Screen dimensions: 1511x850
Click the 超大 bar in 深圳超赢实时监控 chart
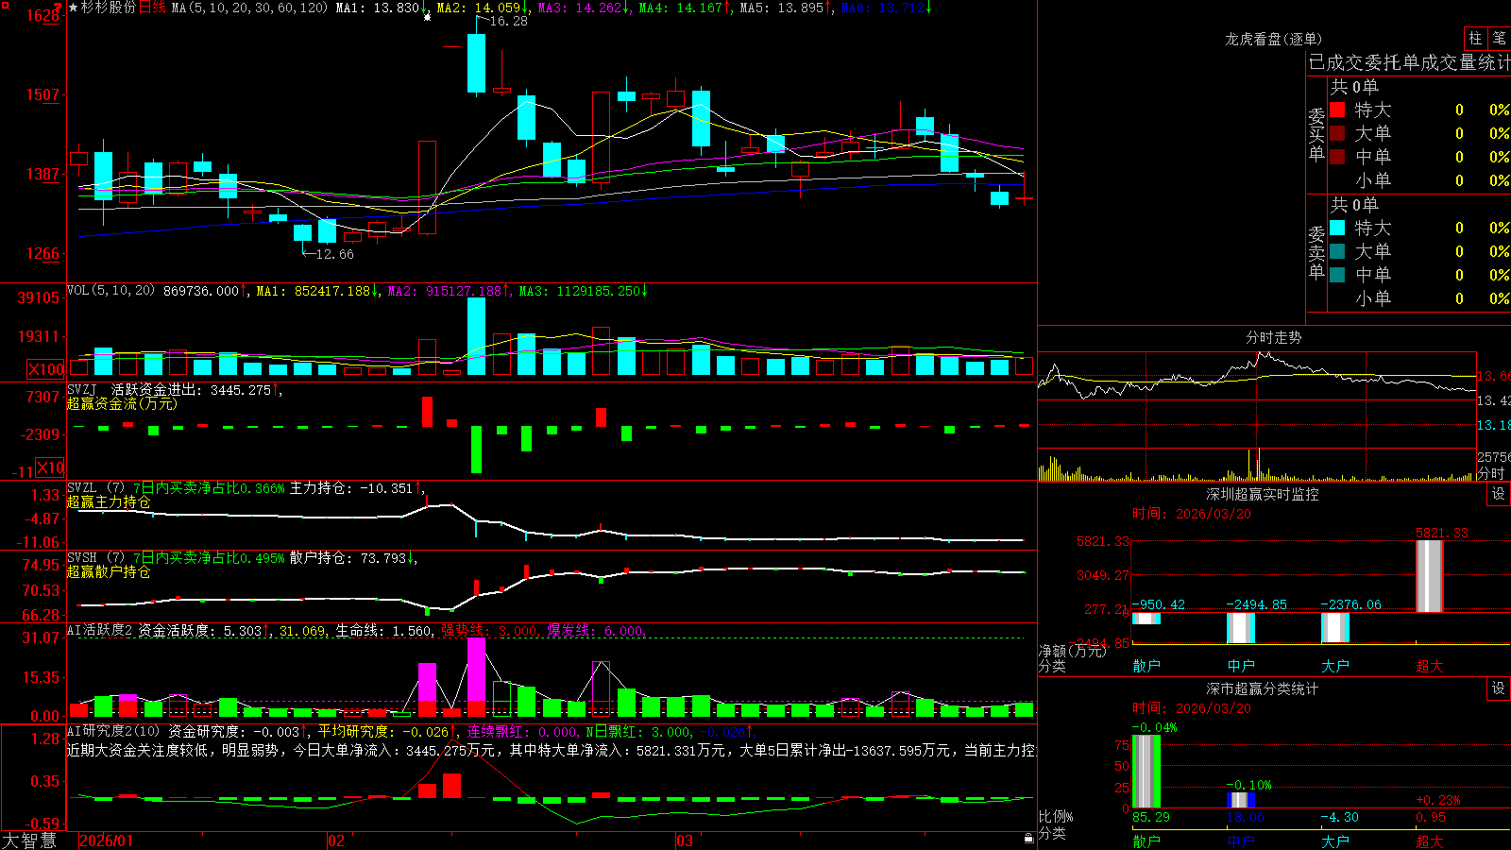[1430, 576]
